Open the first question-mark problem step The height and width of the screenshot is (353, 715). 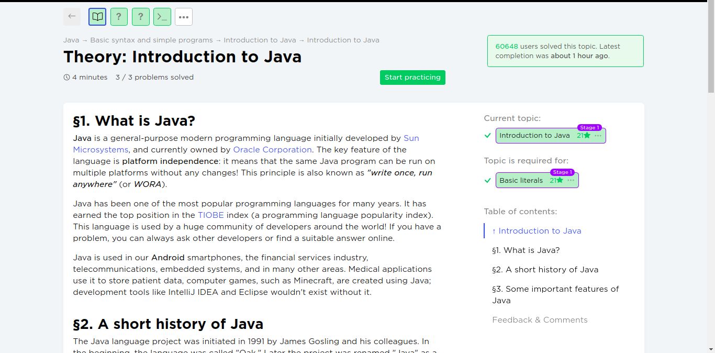click(119, 17)
